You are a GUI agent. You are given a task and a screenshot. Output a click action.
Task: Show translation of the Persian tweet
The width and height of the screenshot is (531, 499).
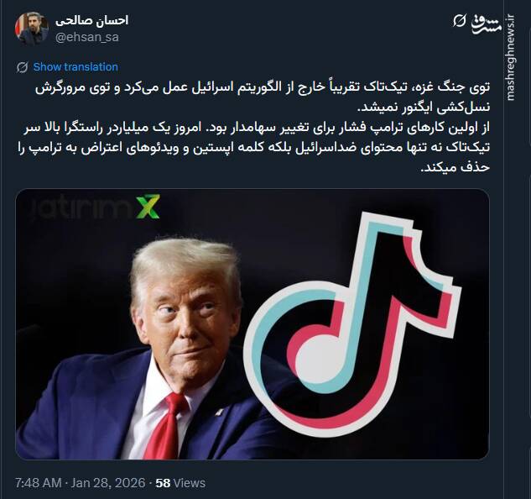click(75, 67)
